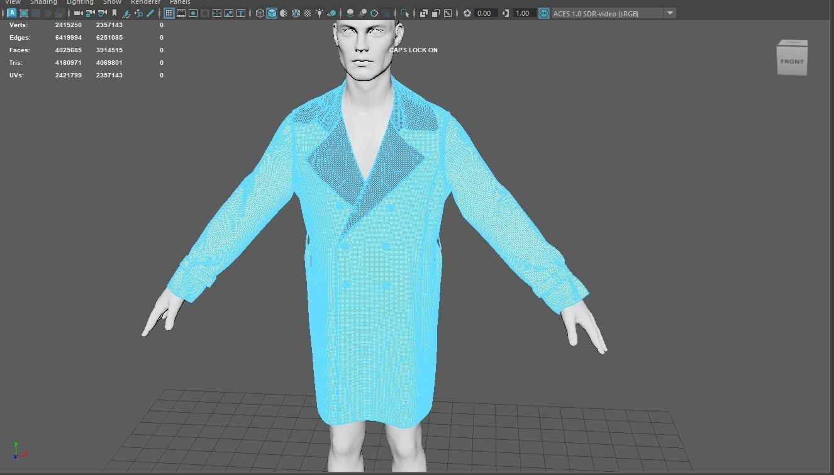Toggle the Lock Camera icon
This screenshot has width=834, height=475.
pos(90,13)
